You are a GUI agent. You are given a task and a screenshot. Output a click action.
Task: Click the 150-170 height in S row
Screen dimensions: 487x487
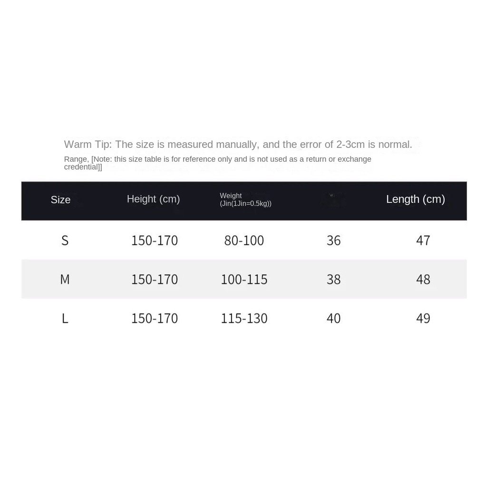tap(155, 240)
